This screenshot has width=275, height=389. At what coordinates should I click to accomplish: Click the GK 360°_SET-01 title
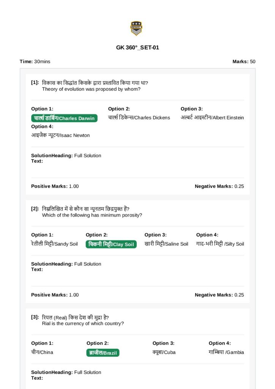(x=137, y=48)
